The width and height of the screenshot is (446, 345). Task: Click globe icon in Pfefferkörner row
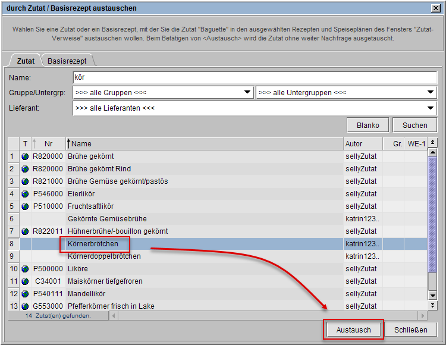click(25, 306)
